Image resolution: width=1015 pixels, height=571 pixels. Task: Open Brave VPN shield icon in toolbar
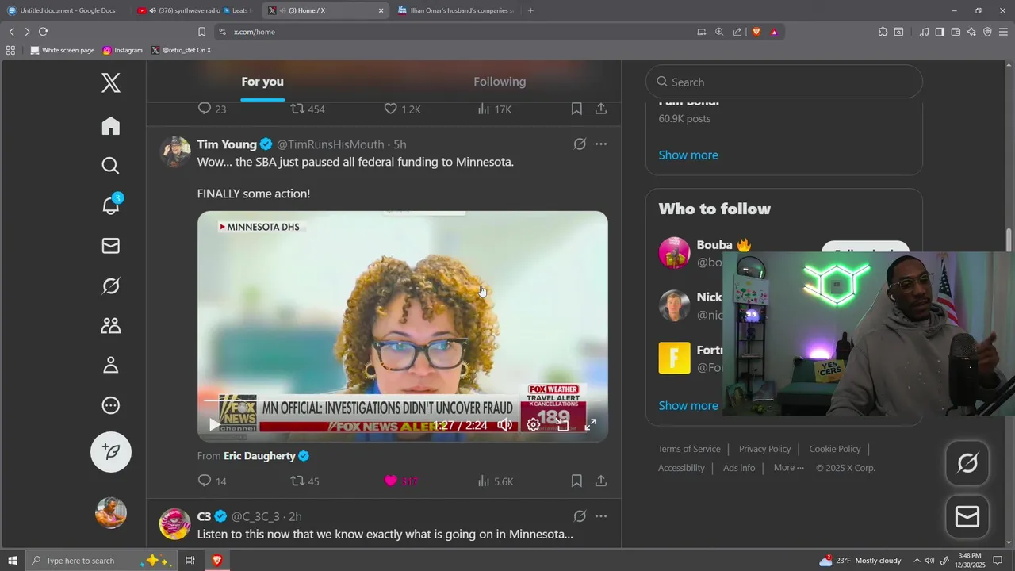click(x=987, y=32)
